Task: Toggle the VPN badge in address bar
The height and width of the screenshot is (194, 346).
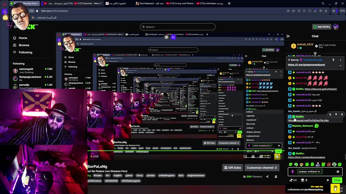Action: (x=32, y=11)
